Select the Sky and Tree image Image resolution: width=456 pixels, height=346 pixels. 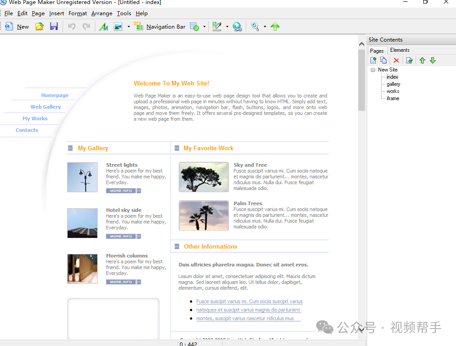[x=203, y=177]
